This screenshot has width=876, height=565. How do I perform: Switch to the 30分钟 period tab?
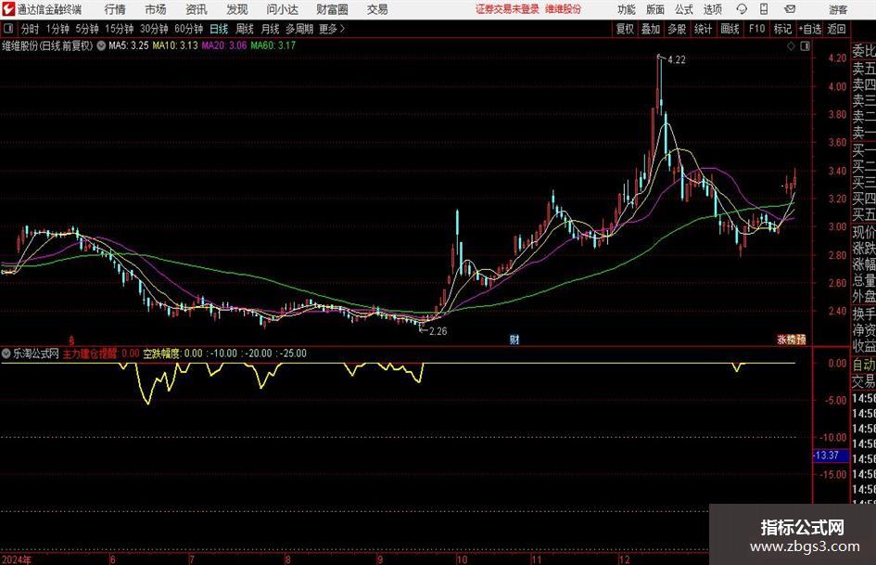coord(154,29)
